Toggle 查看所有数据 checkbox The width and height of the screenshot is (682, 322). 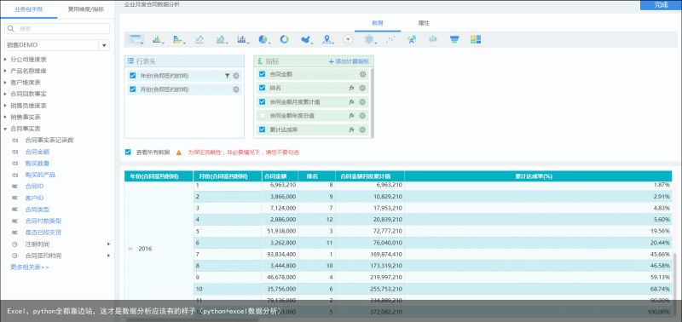[x=128, y=152]
